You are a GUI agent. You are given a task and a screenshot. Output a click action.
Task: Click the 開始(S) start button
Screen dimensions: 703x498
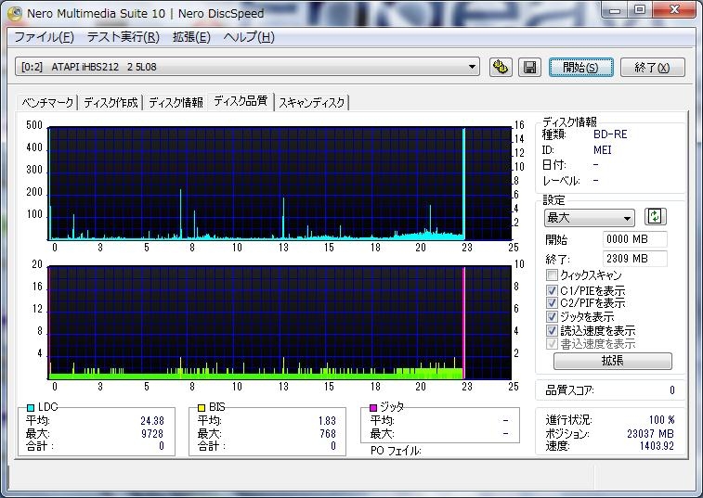(x=581, y=67)
